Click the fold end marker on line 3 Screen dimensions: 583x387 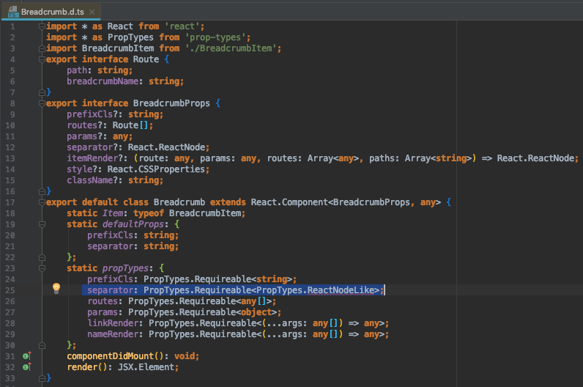[x=42, y=48]
